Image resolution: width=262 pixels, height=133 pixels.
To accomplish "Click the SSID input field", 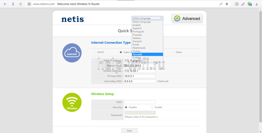I will click(x=140, y=102).
